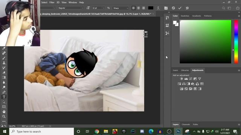
Task: Add Threshold adjustment
Action: click(x=191, y=89)
